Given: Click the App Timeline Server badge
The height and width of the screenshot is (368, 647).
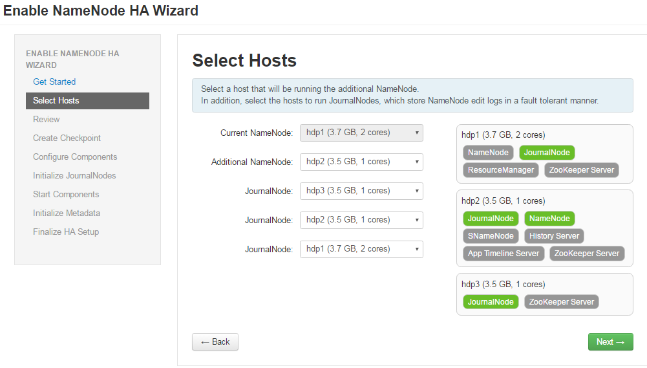Looking at the screenshot, I should click(x=504, y=253).
